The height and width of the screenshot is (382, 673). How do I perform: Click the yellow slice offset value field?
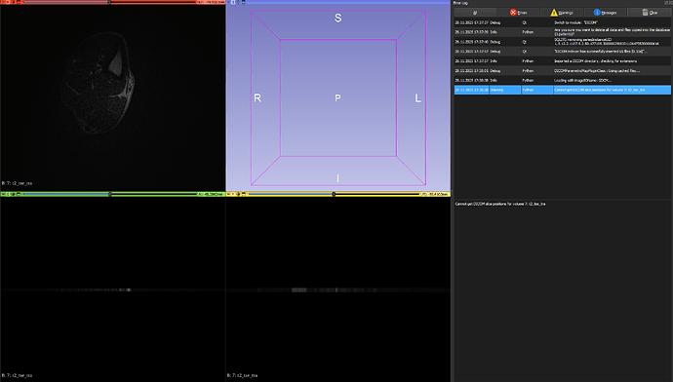click(434, 194)
